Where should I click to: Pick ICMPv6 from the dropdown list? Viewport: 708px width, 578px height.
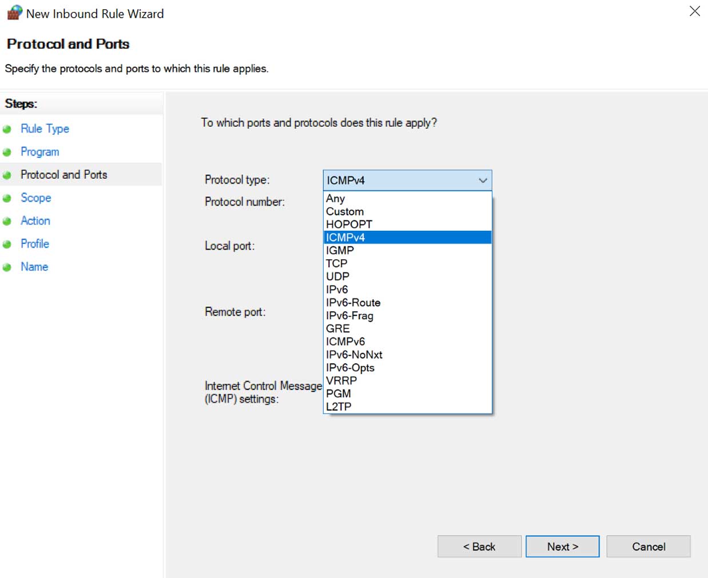click(345, 342)
